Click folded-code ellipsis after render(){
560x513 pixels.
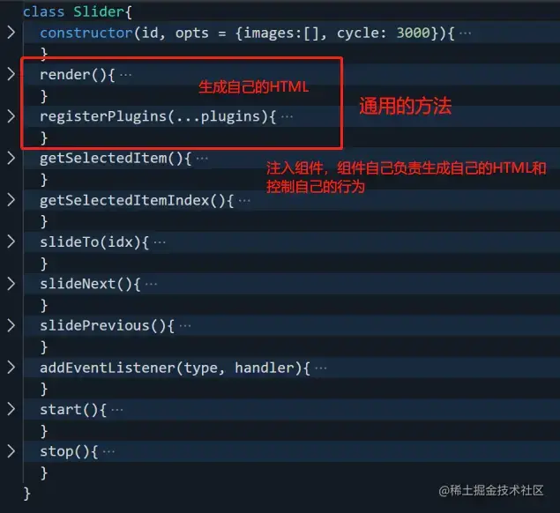click(x=125, y=75)
